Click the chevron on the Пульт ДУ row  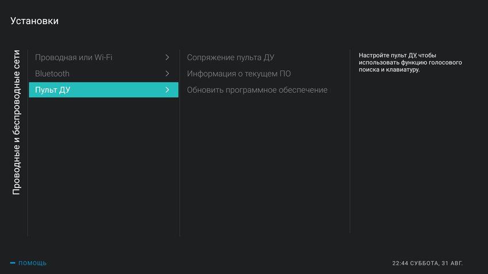point(167,90)
